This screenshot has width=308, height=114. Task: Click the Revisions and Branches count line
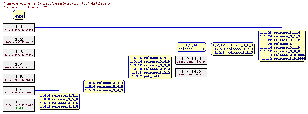[x=25, y=7]
